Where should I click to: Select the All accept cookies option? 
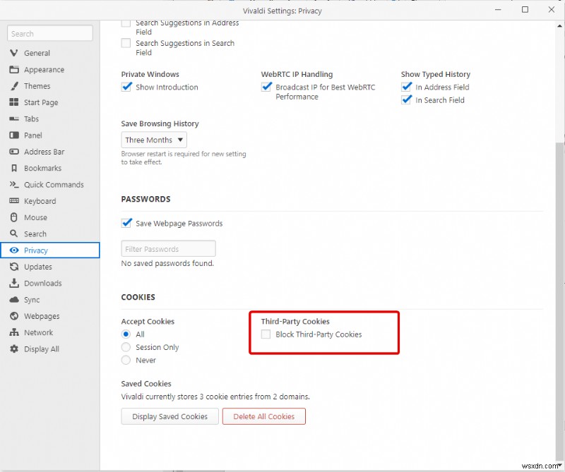coord(126,334)
